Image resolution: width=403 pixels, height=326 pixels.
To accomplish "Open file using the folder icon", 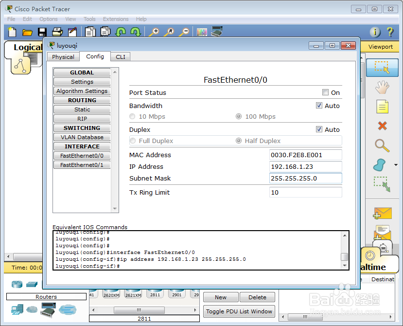I will click(x=27, y=33).
